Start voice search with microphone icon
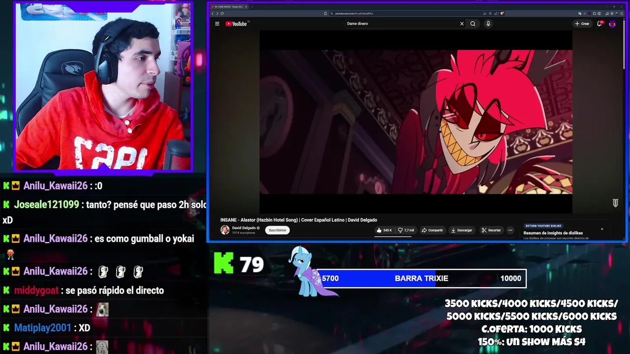This screenshot has height=354, width=630. point(488,24)
